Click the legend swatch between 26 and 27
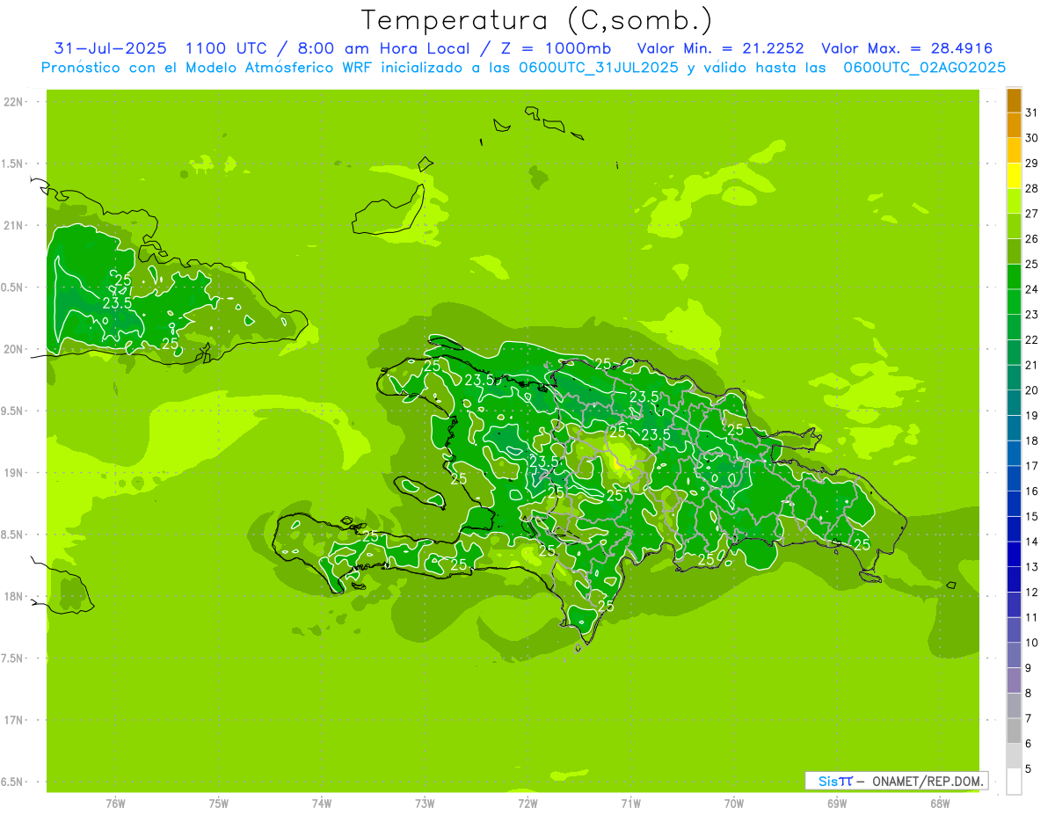This screenshot has height=815, width=1055. point(1014,226)
